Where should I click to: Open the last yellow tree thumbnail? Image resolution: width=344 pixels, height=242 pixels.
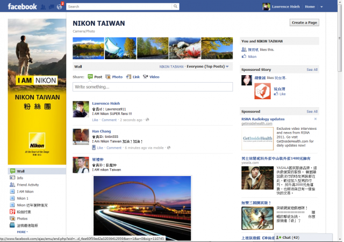217,48
